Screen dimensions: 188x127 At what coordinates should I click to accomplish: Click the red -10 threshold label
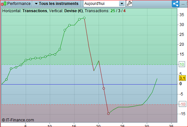click(182, 104)
